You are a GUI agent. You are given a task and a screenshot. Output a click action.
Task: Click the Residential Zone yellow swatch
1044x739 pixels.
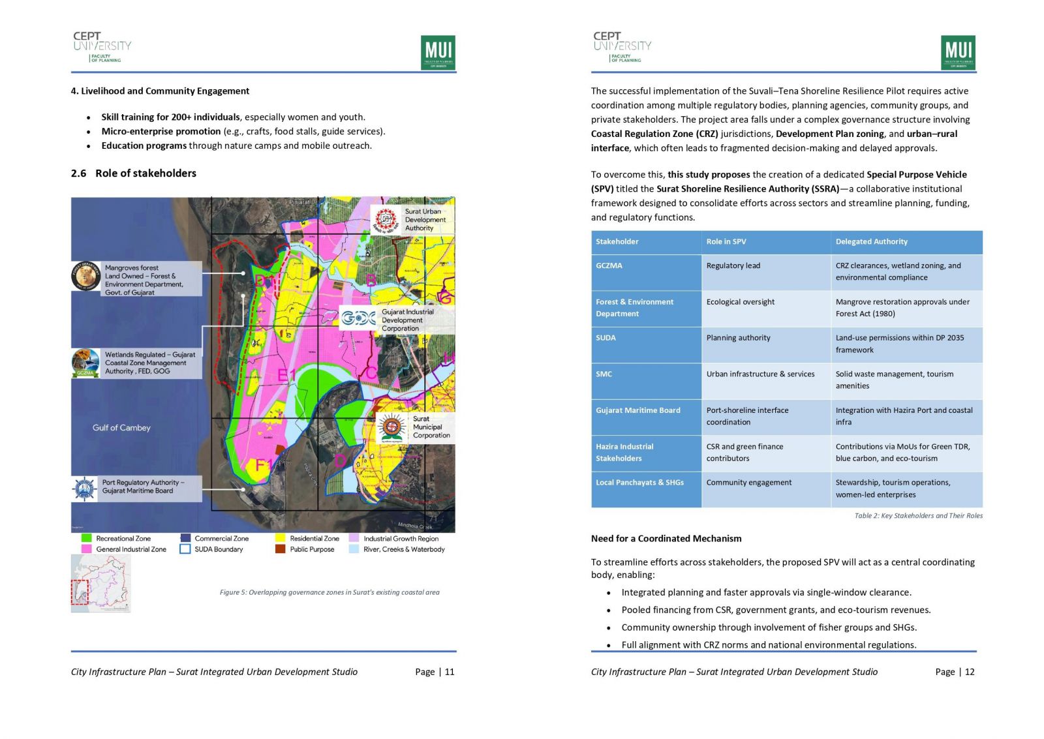click(281, 538)
